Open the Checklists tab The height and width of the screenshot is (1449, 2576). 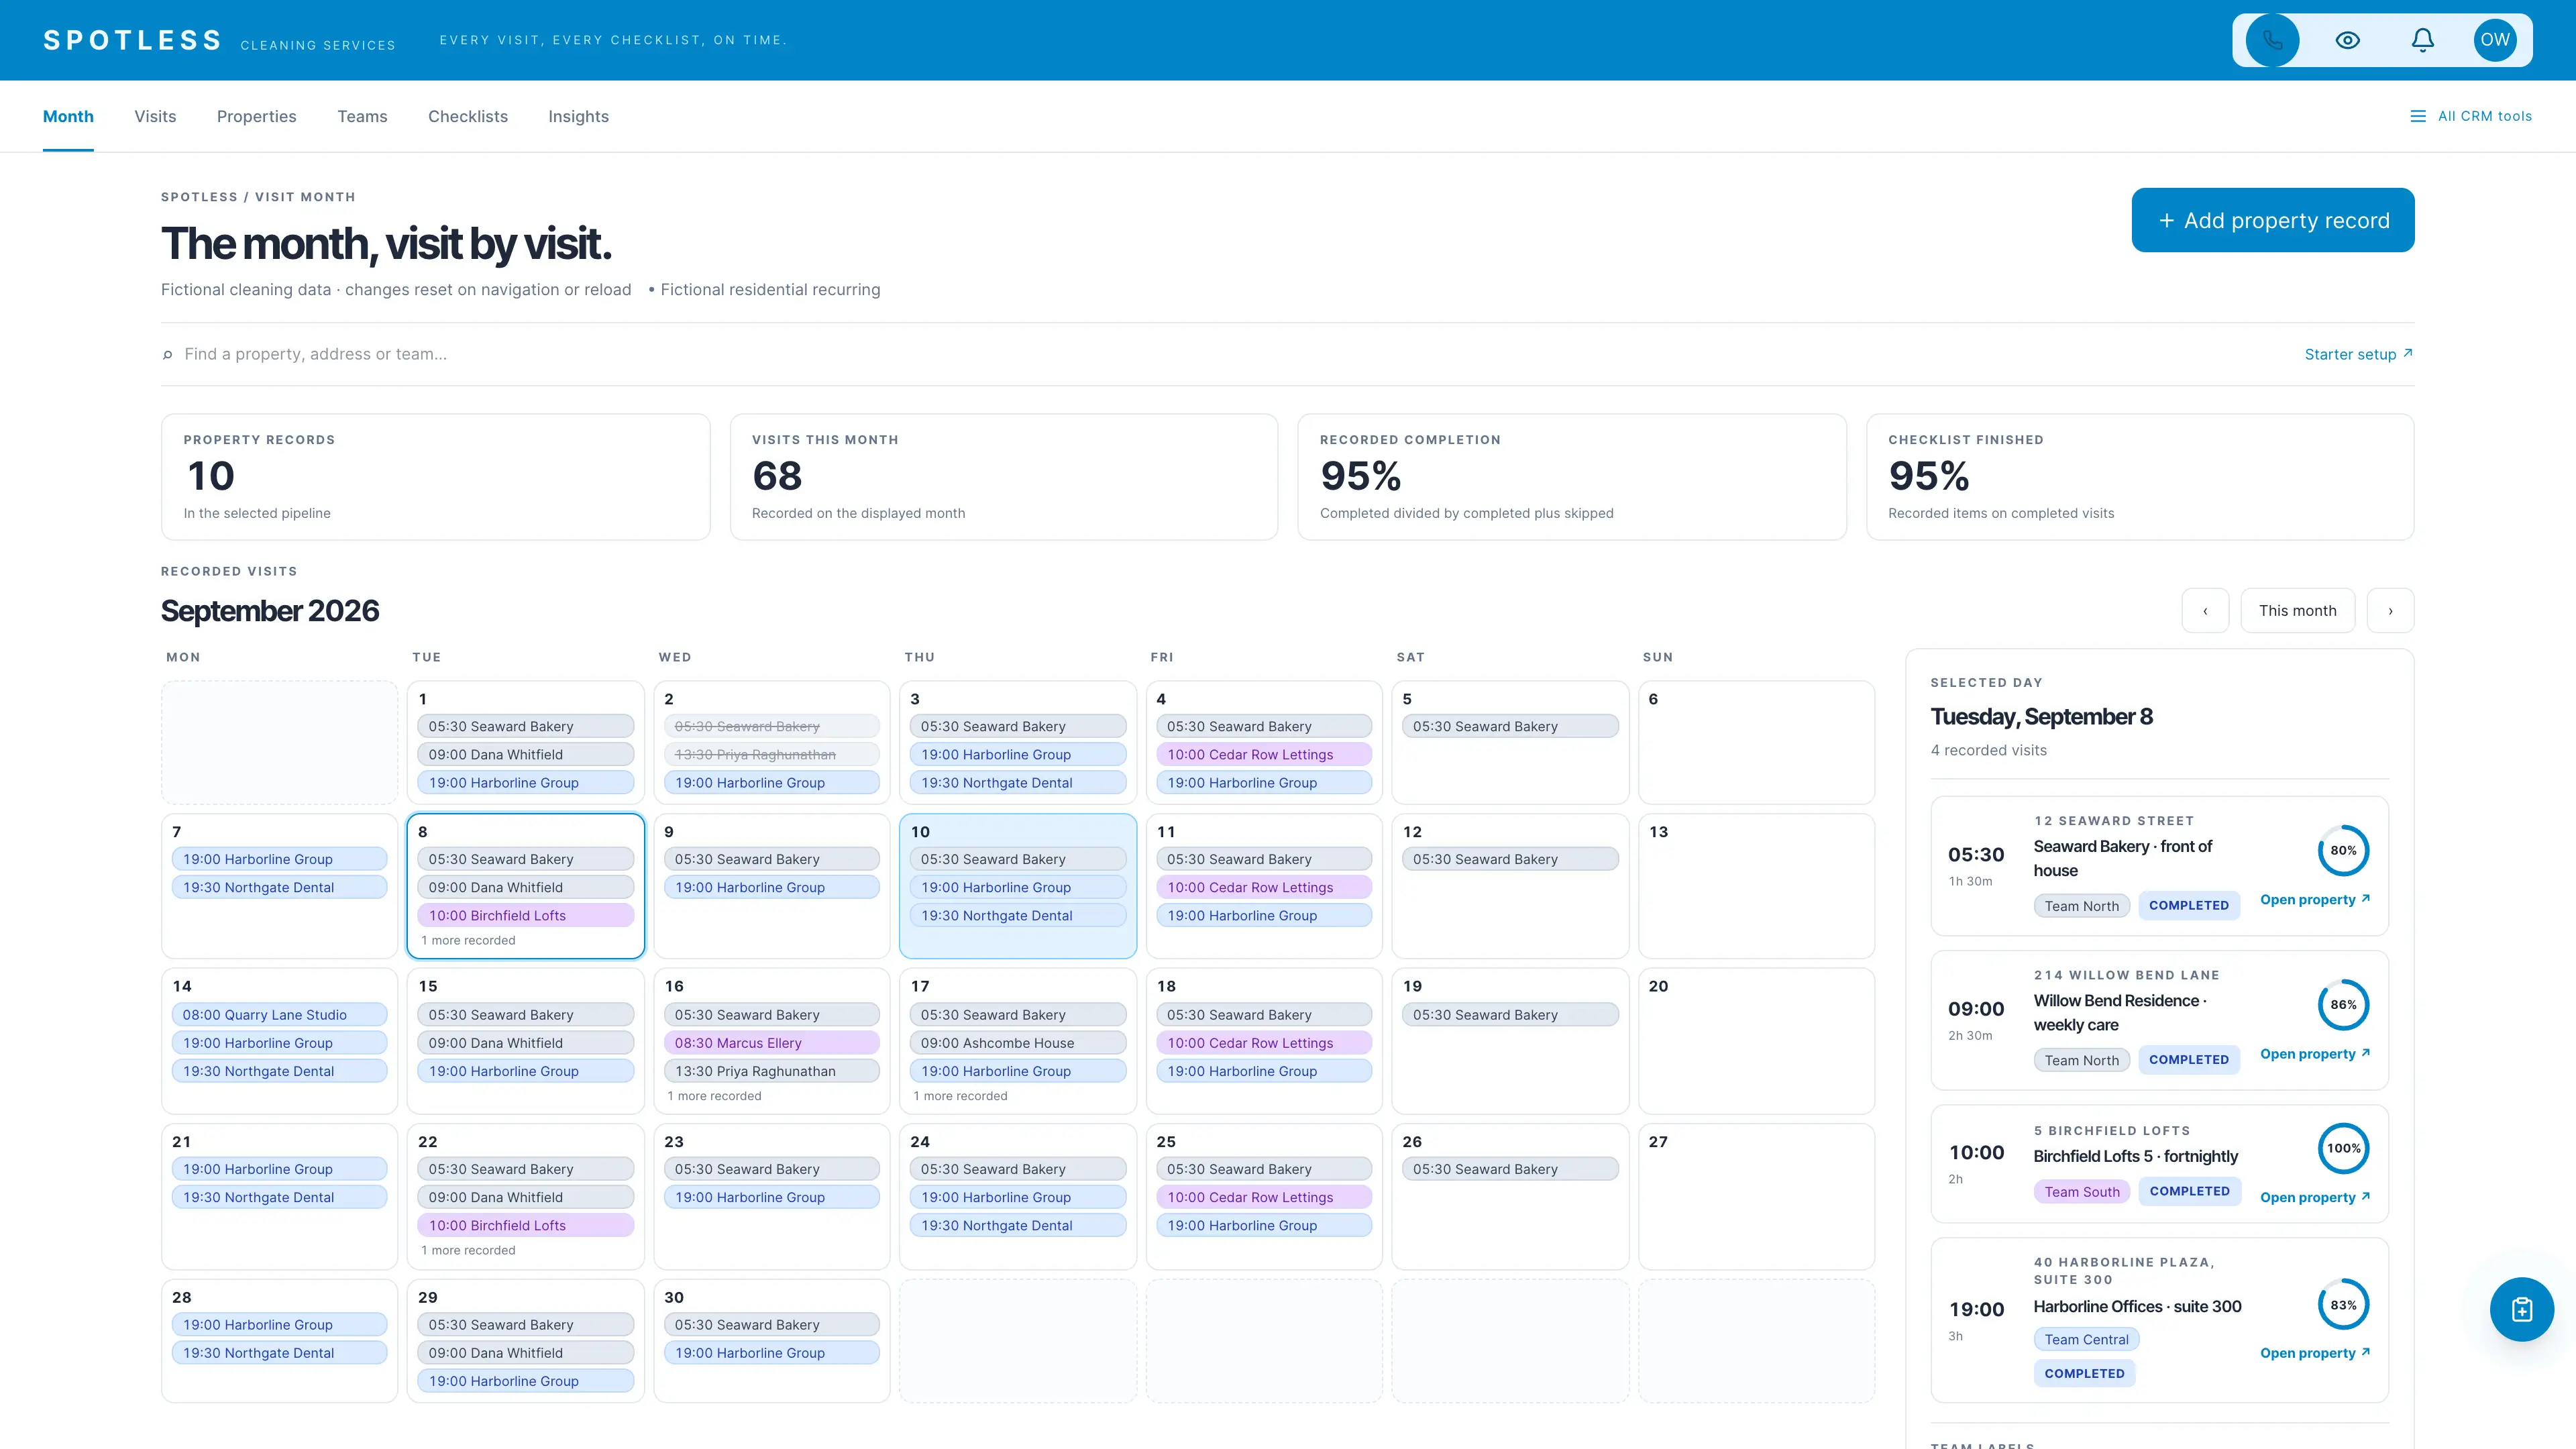(468, 116)
